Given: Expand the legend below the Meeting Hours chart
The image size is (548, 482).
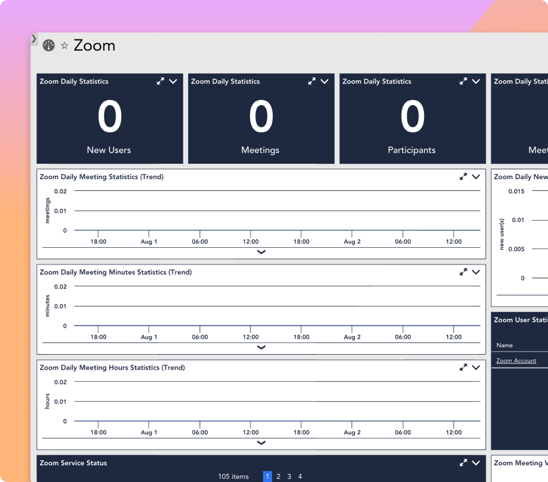Looking at the screenshot, I should pos(261,442).
